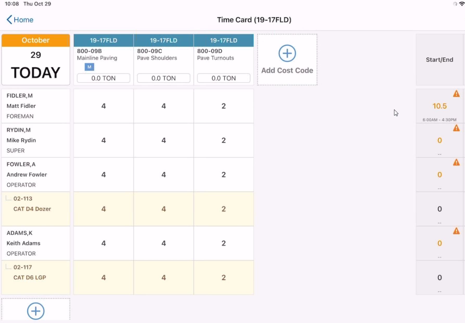Navigate back using the Home link
Viewport: 465px width, 323px height.
point(23,20)
